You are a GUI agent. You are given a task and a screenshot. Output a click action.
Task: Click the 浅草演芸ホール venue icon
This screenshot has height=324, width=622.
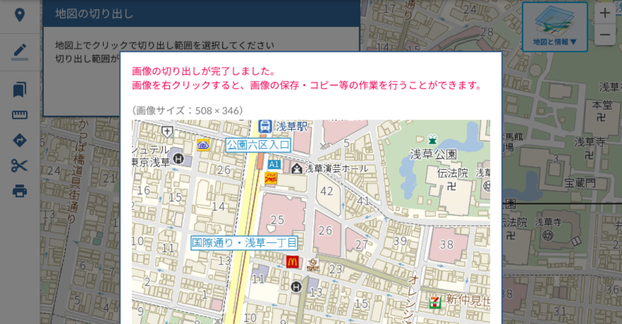pos(296,169)
